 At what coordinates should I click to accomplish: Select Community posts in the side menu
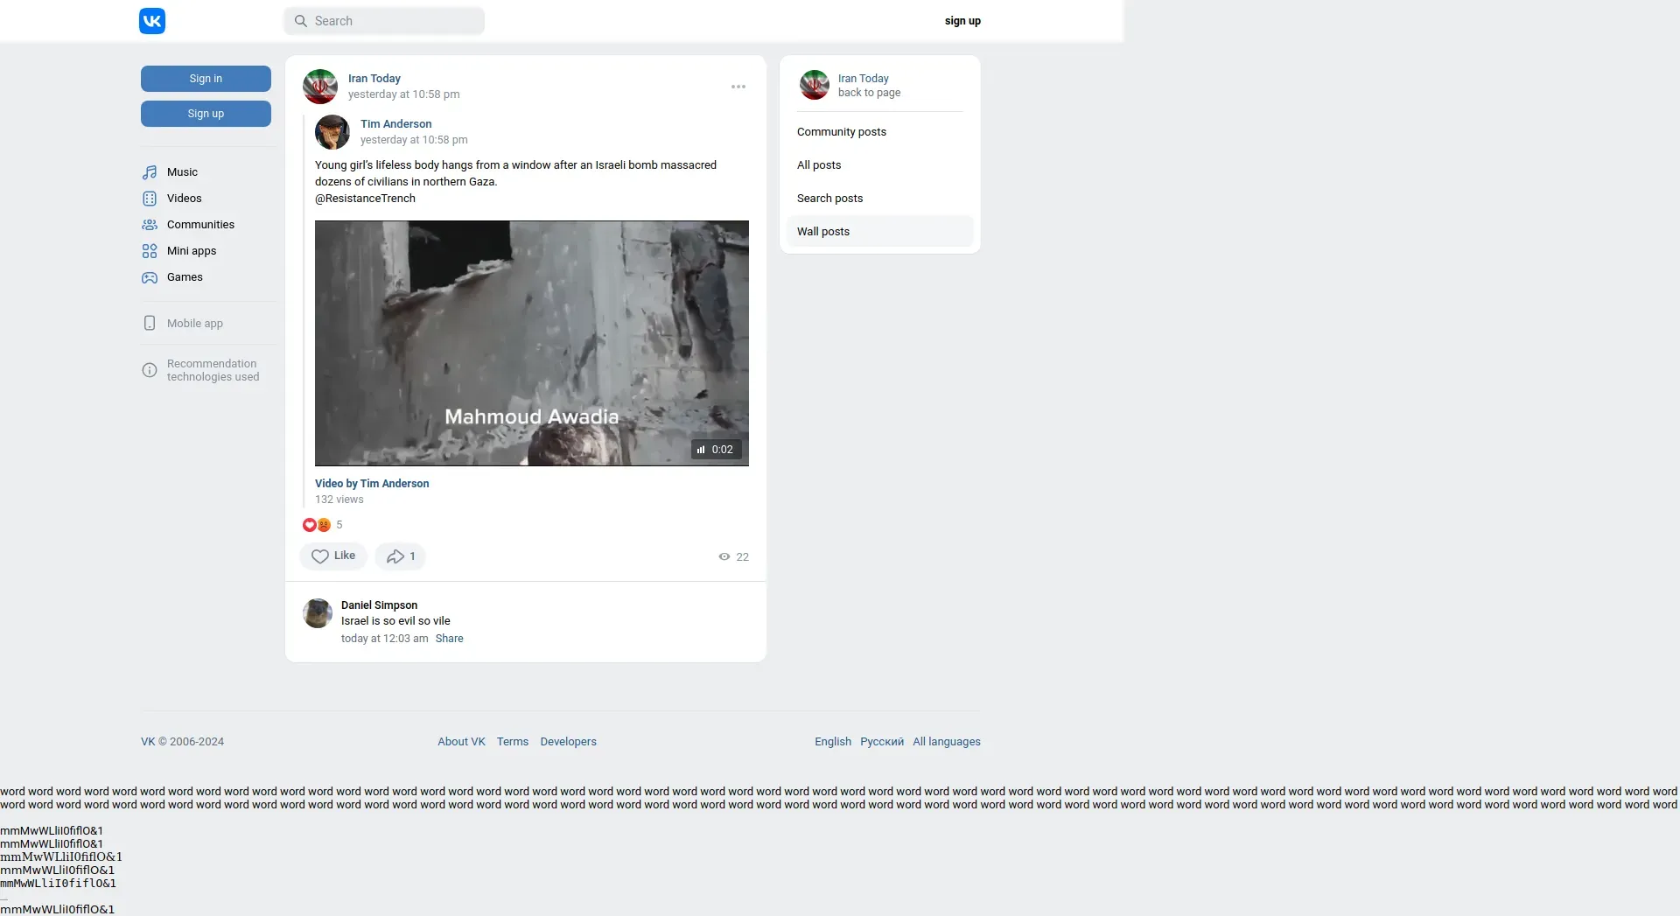[x=841, y=132]
